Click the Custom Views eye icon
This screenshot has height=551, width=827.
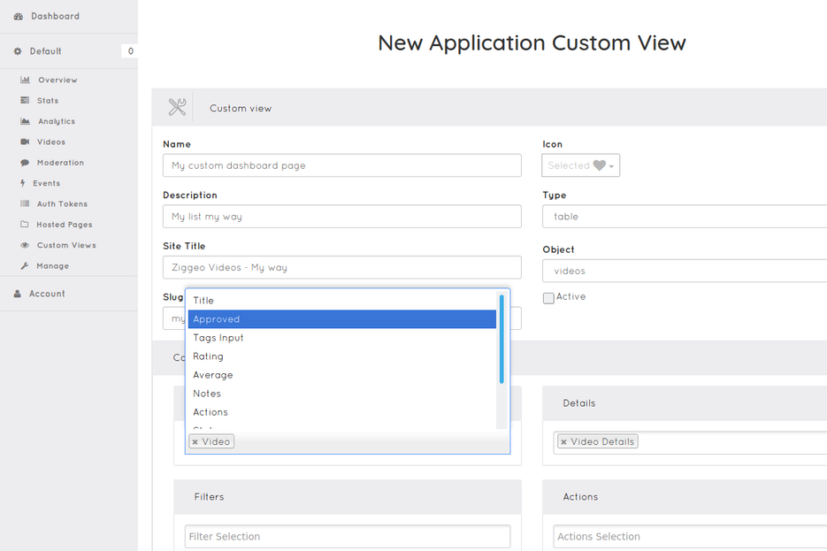25,245
